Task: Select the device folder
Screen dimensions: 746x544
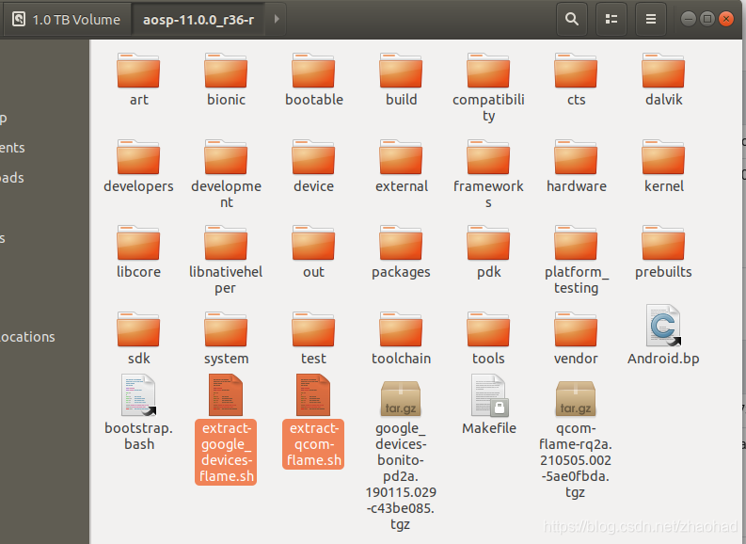Action: click(313, 157)
